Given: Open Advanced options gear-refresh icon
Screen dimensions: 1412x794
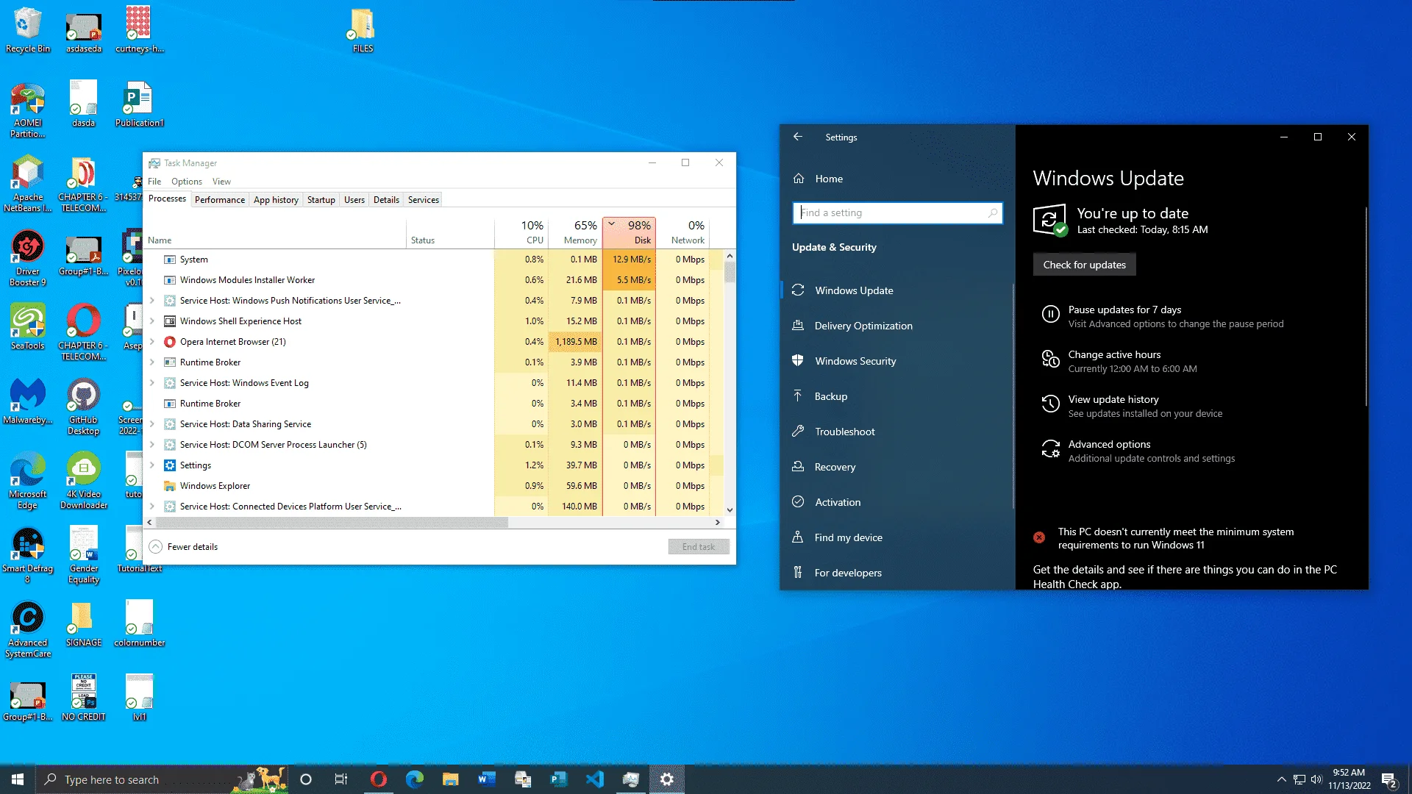Looking at the screenshot, I should point(1050,449).
